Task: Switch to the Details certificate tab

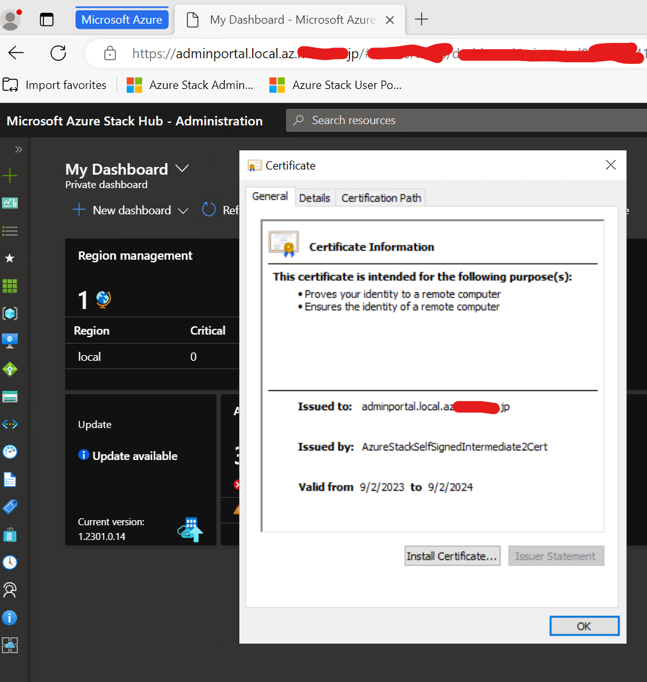Action: coord(315,198)
